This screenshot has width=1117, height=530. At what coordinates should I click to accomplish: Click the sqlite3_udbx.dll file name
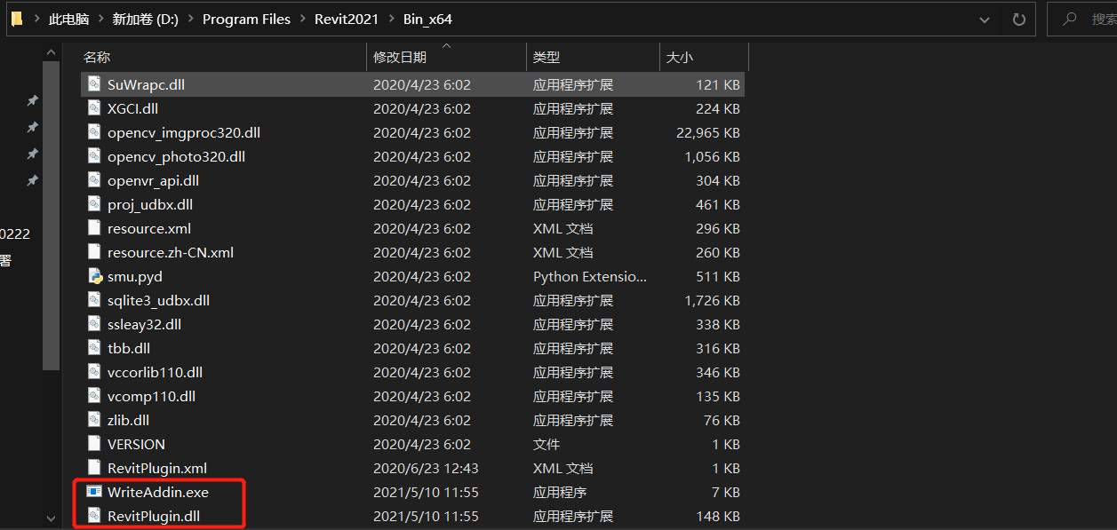point(159,300)
